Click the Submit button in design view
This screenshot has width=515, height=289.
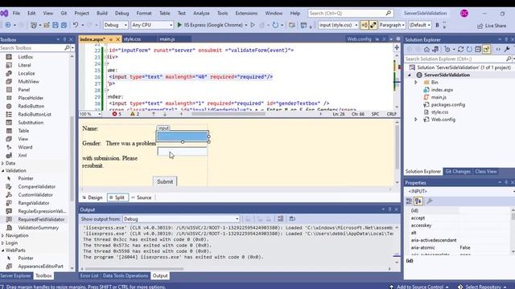pos(165,181)
